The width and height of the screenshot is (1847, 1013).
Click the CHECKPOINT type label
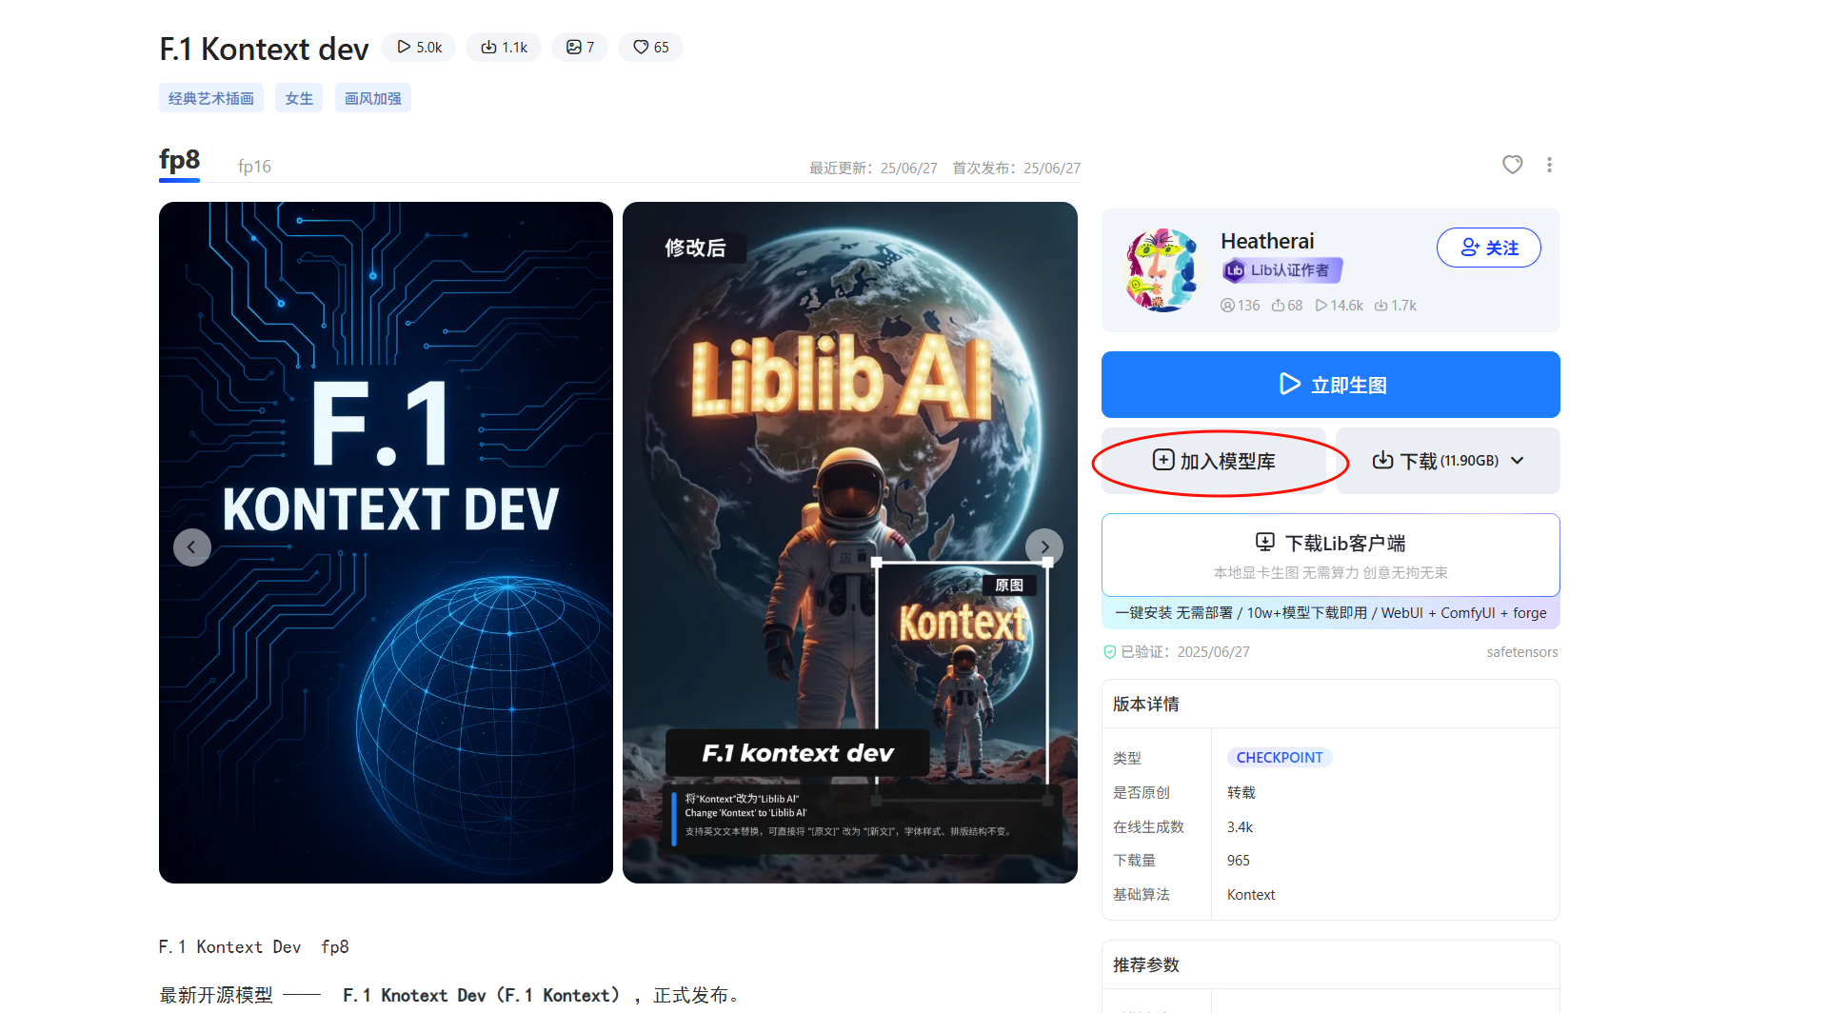tap(1279, 758)
